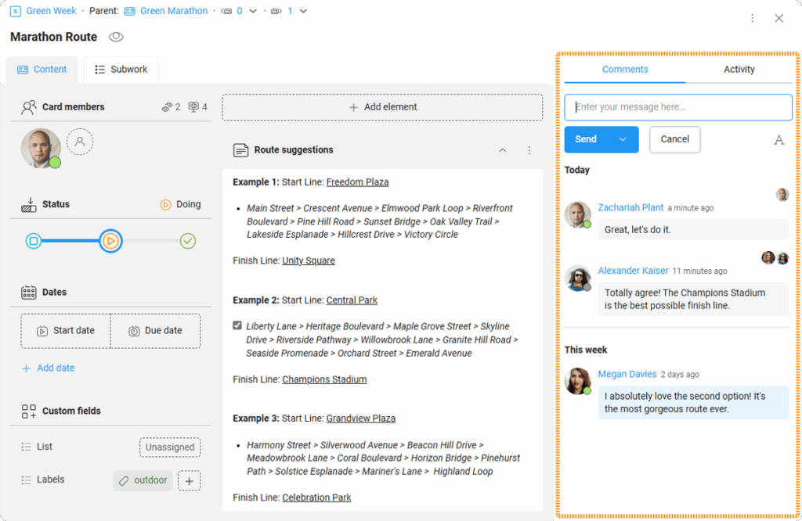Open the Subwork tab
This screenshot has width=802, height=521.
click(121, 70)
